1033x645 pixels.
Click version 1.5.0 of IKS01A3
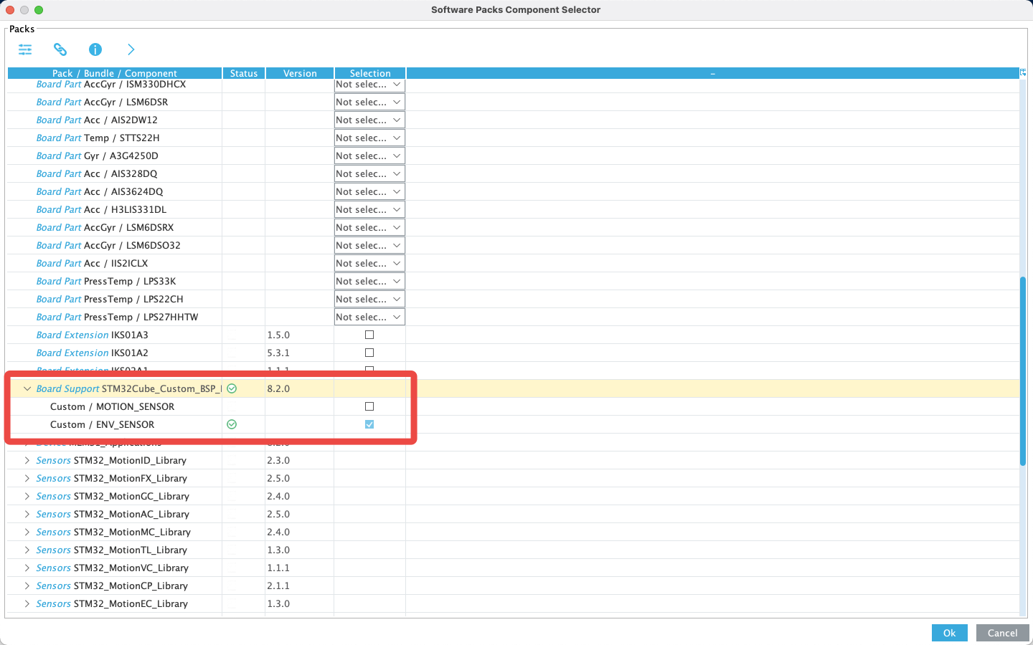click(x=278, y=335)
